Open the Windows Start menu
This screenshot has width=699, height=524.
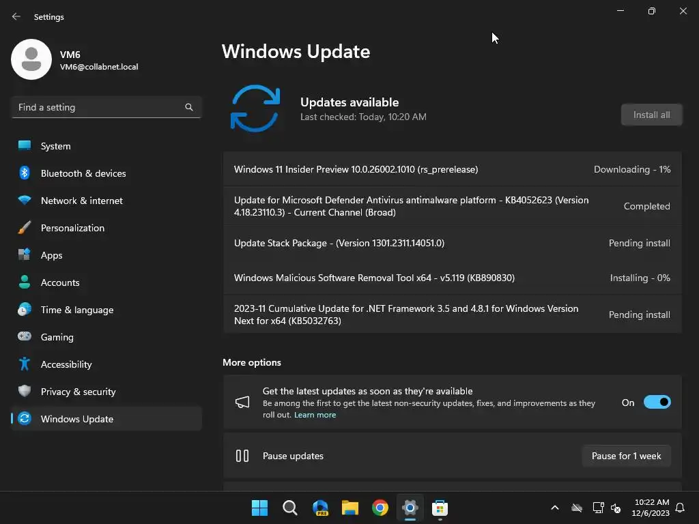259,508
